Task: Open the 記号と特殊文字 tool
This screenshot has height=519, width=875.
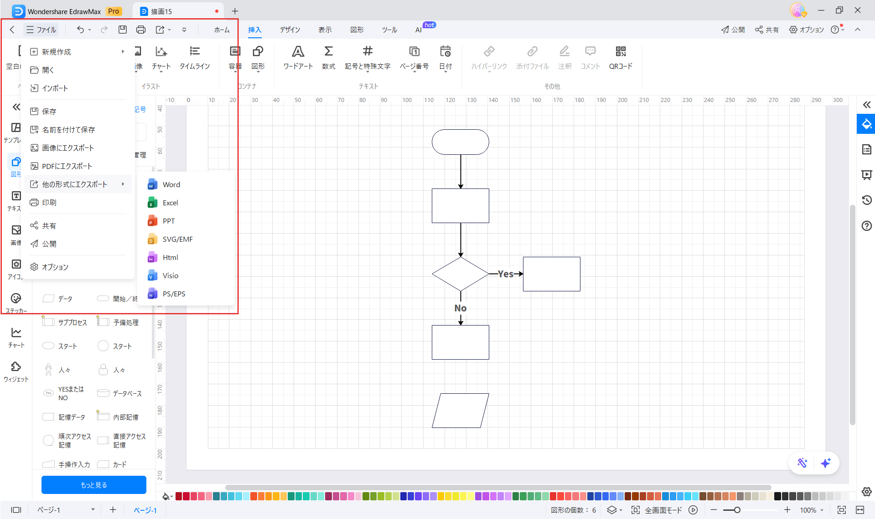Action: point(368,51)
